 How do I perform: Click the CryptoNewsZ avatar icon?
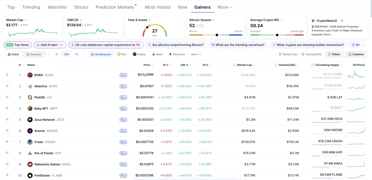point(313,21)
